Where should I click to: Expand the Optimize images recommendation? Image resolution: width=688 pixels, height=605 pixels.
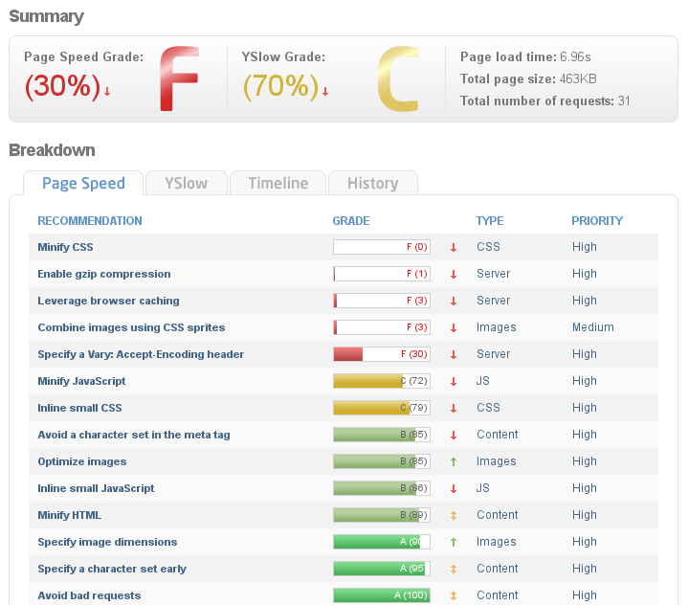coord(82,461)
